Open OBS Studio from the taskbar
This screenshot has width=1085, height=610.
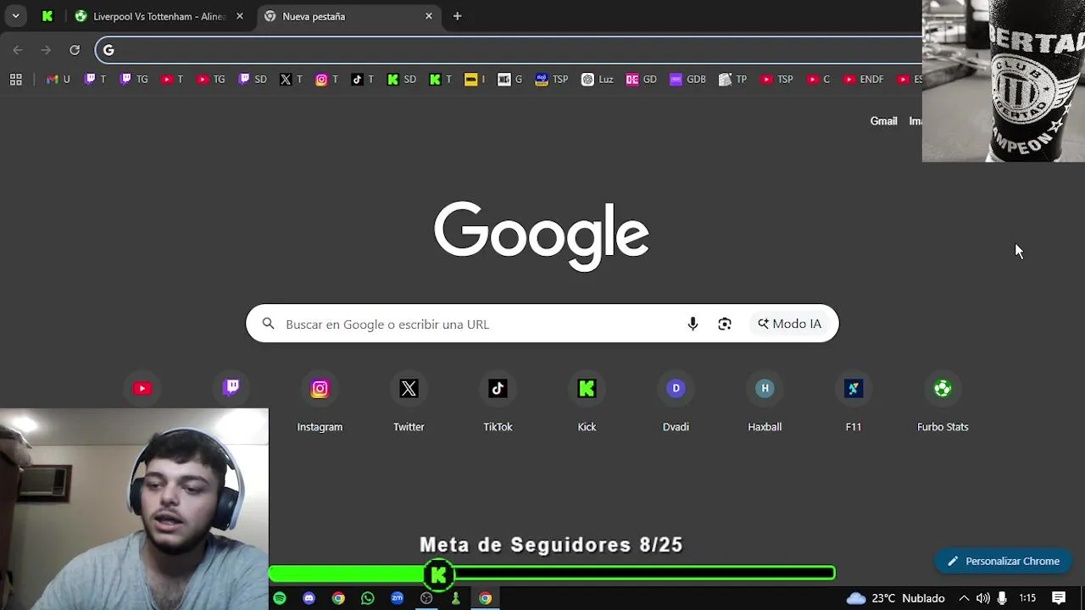coord(426,598)
